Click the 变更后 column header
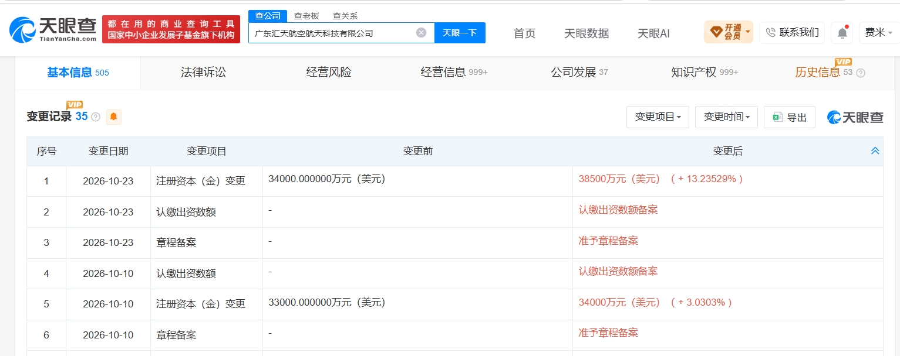The height and width of the screenshot is (356, 900). point(727,151)
